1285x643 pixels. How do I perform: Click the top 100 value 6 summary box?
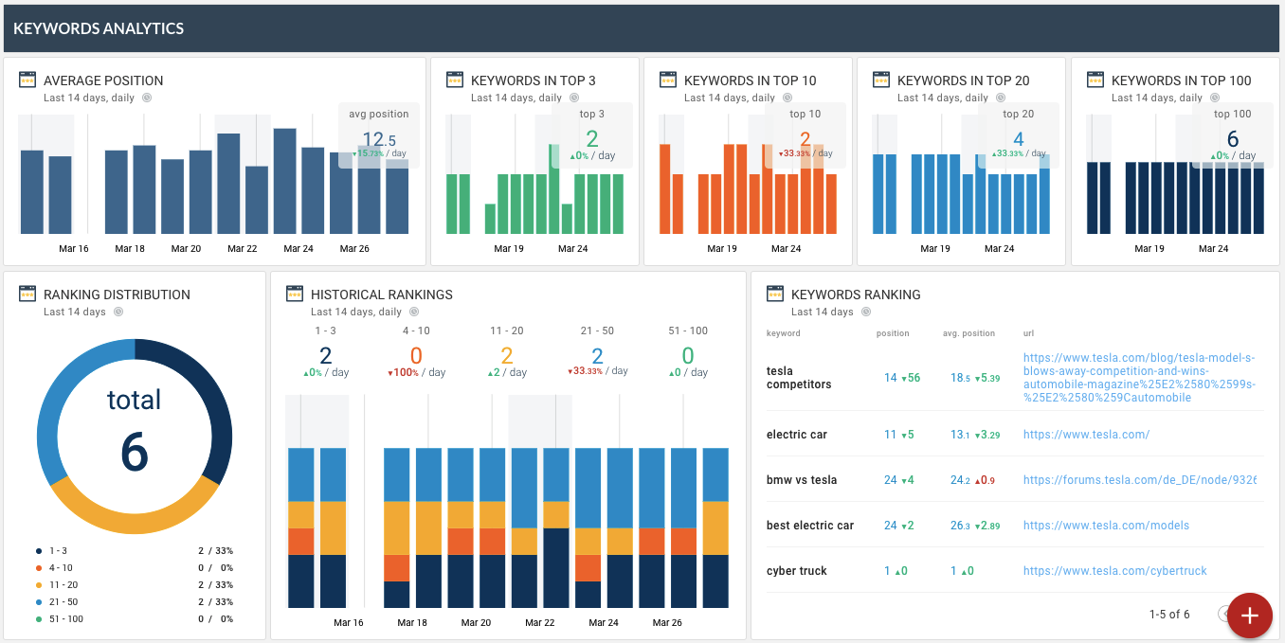coord(1233,135)
